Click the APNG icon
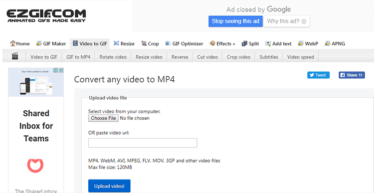The image size is (374, 193). pyautogui.click(x=328, y=43)
